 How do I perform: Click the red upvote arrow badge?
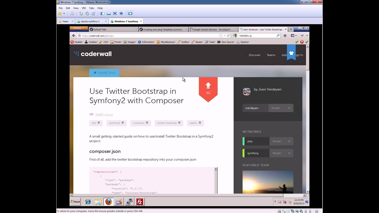[x=208, y=89]
